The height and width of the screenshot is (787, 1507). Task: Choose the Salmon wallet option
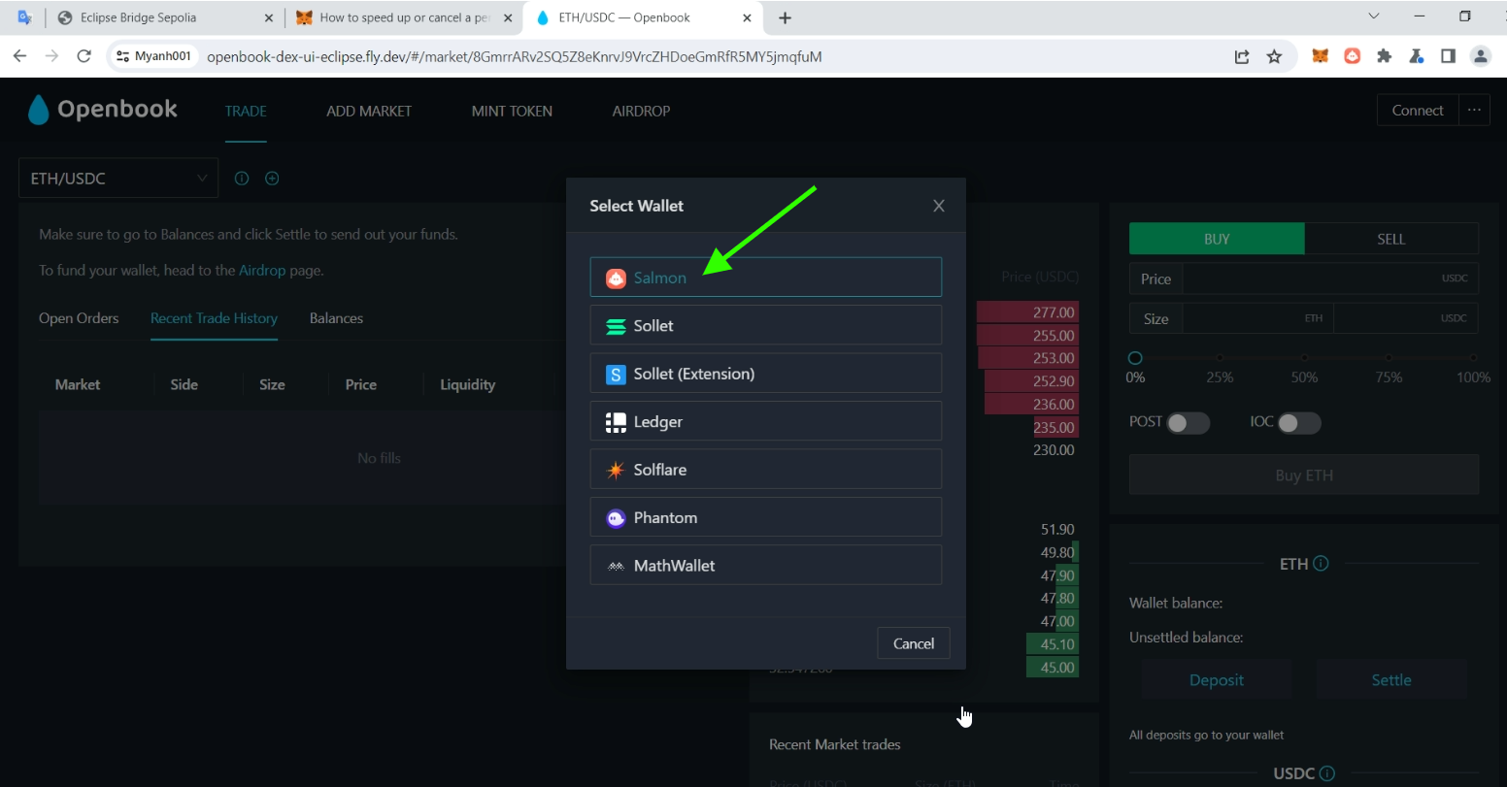765,278
